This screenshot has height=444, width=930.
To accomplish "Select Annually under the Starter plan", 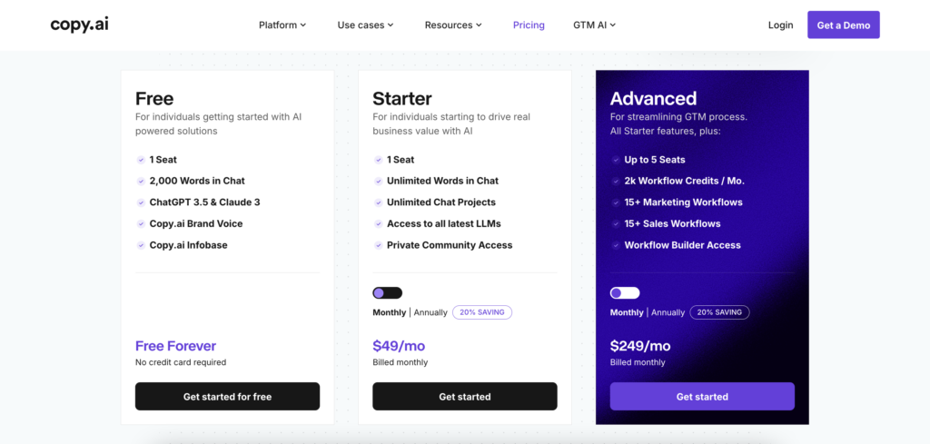I will point(430,312).
